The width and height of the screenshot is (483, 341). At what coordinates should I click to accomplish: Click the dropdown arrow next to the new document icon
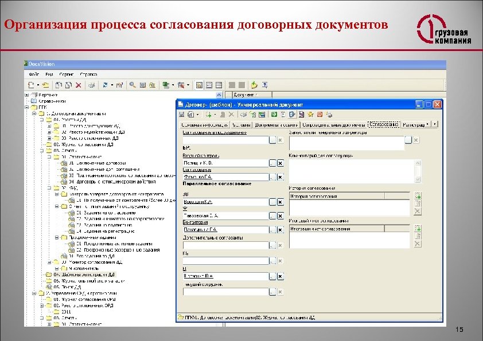tap(38, 85)
